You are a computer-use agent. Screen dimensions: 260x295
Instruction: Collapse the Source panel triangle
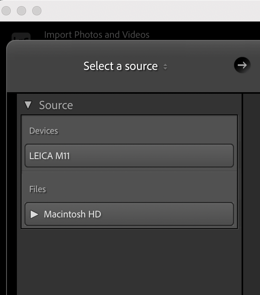click(x=28, y=105)
